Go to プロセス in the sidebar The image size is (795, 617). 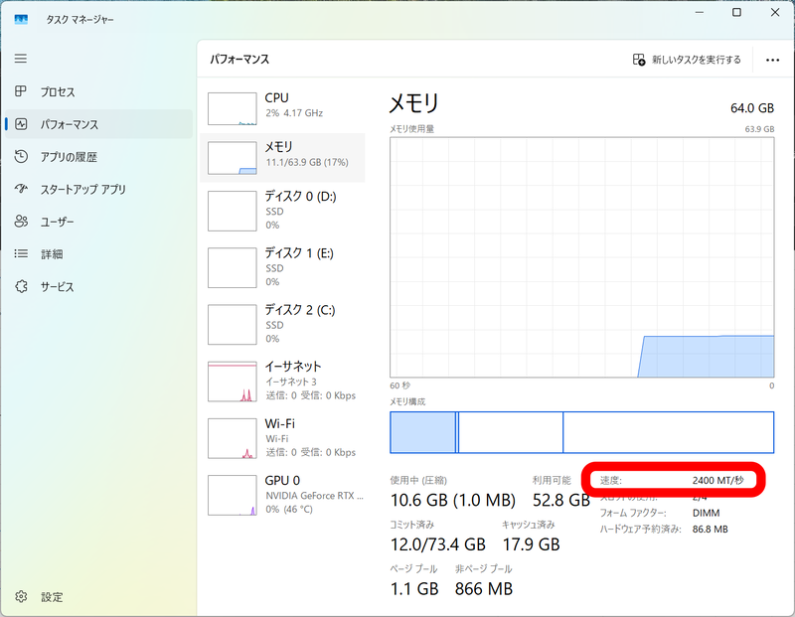point(98,91)
